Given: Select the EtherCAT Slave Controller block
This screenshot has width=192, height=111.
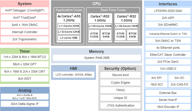Looking at the screenshot, I should tap(168, 55).
